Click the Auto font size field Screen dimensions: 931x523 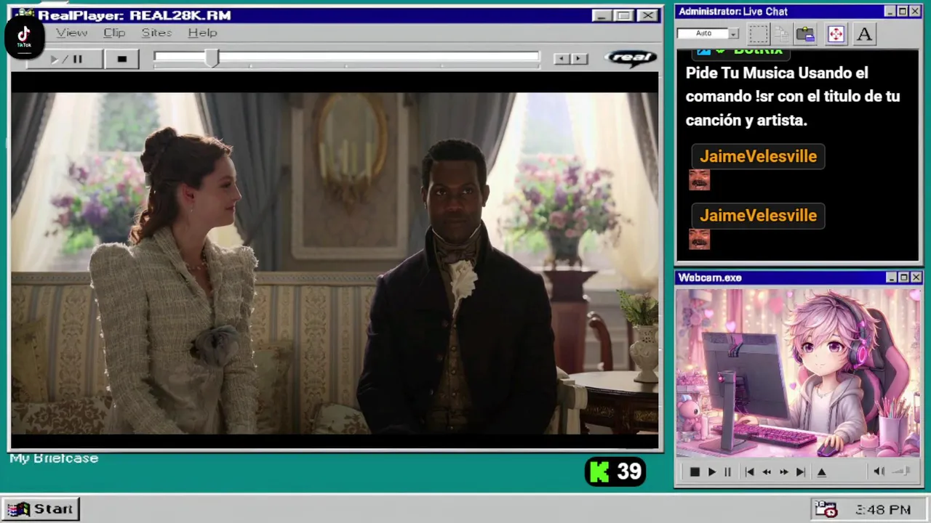click(703, 33)
